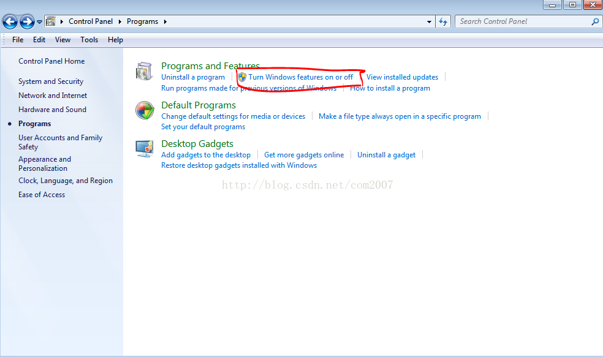Open Clock, Language, and Region
603x357 pixels.
(x=66, y=181)
